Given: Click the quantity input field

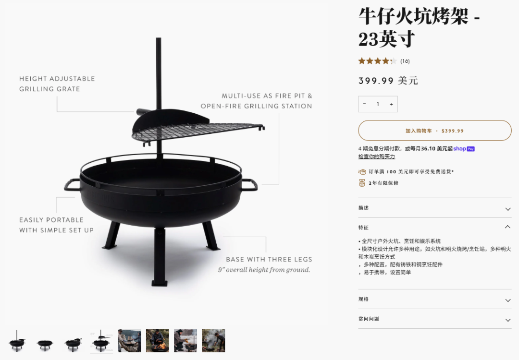Looking at the screenshot, I should (x=378, y=104).
